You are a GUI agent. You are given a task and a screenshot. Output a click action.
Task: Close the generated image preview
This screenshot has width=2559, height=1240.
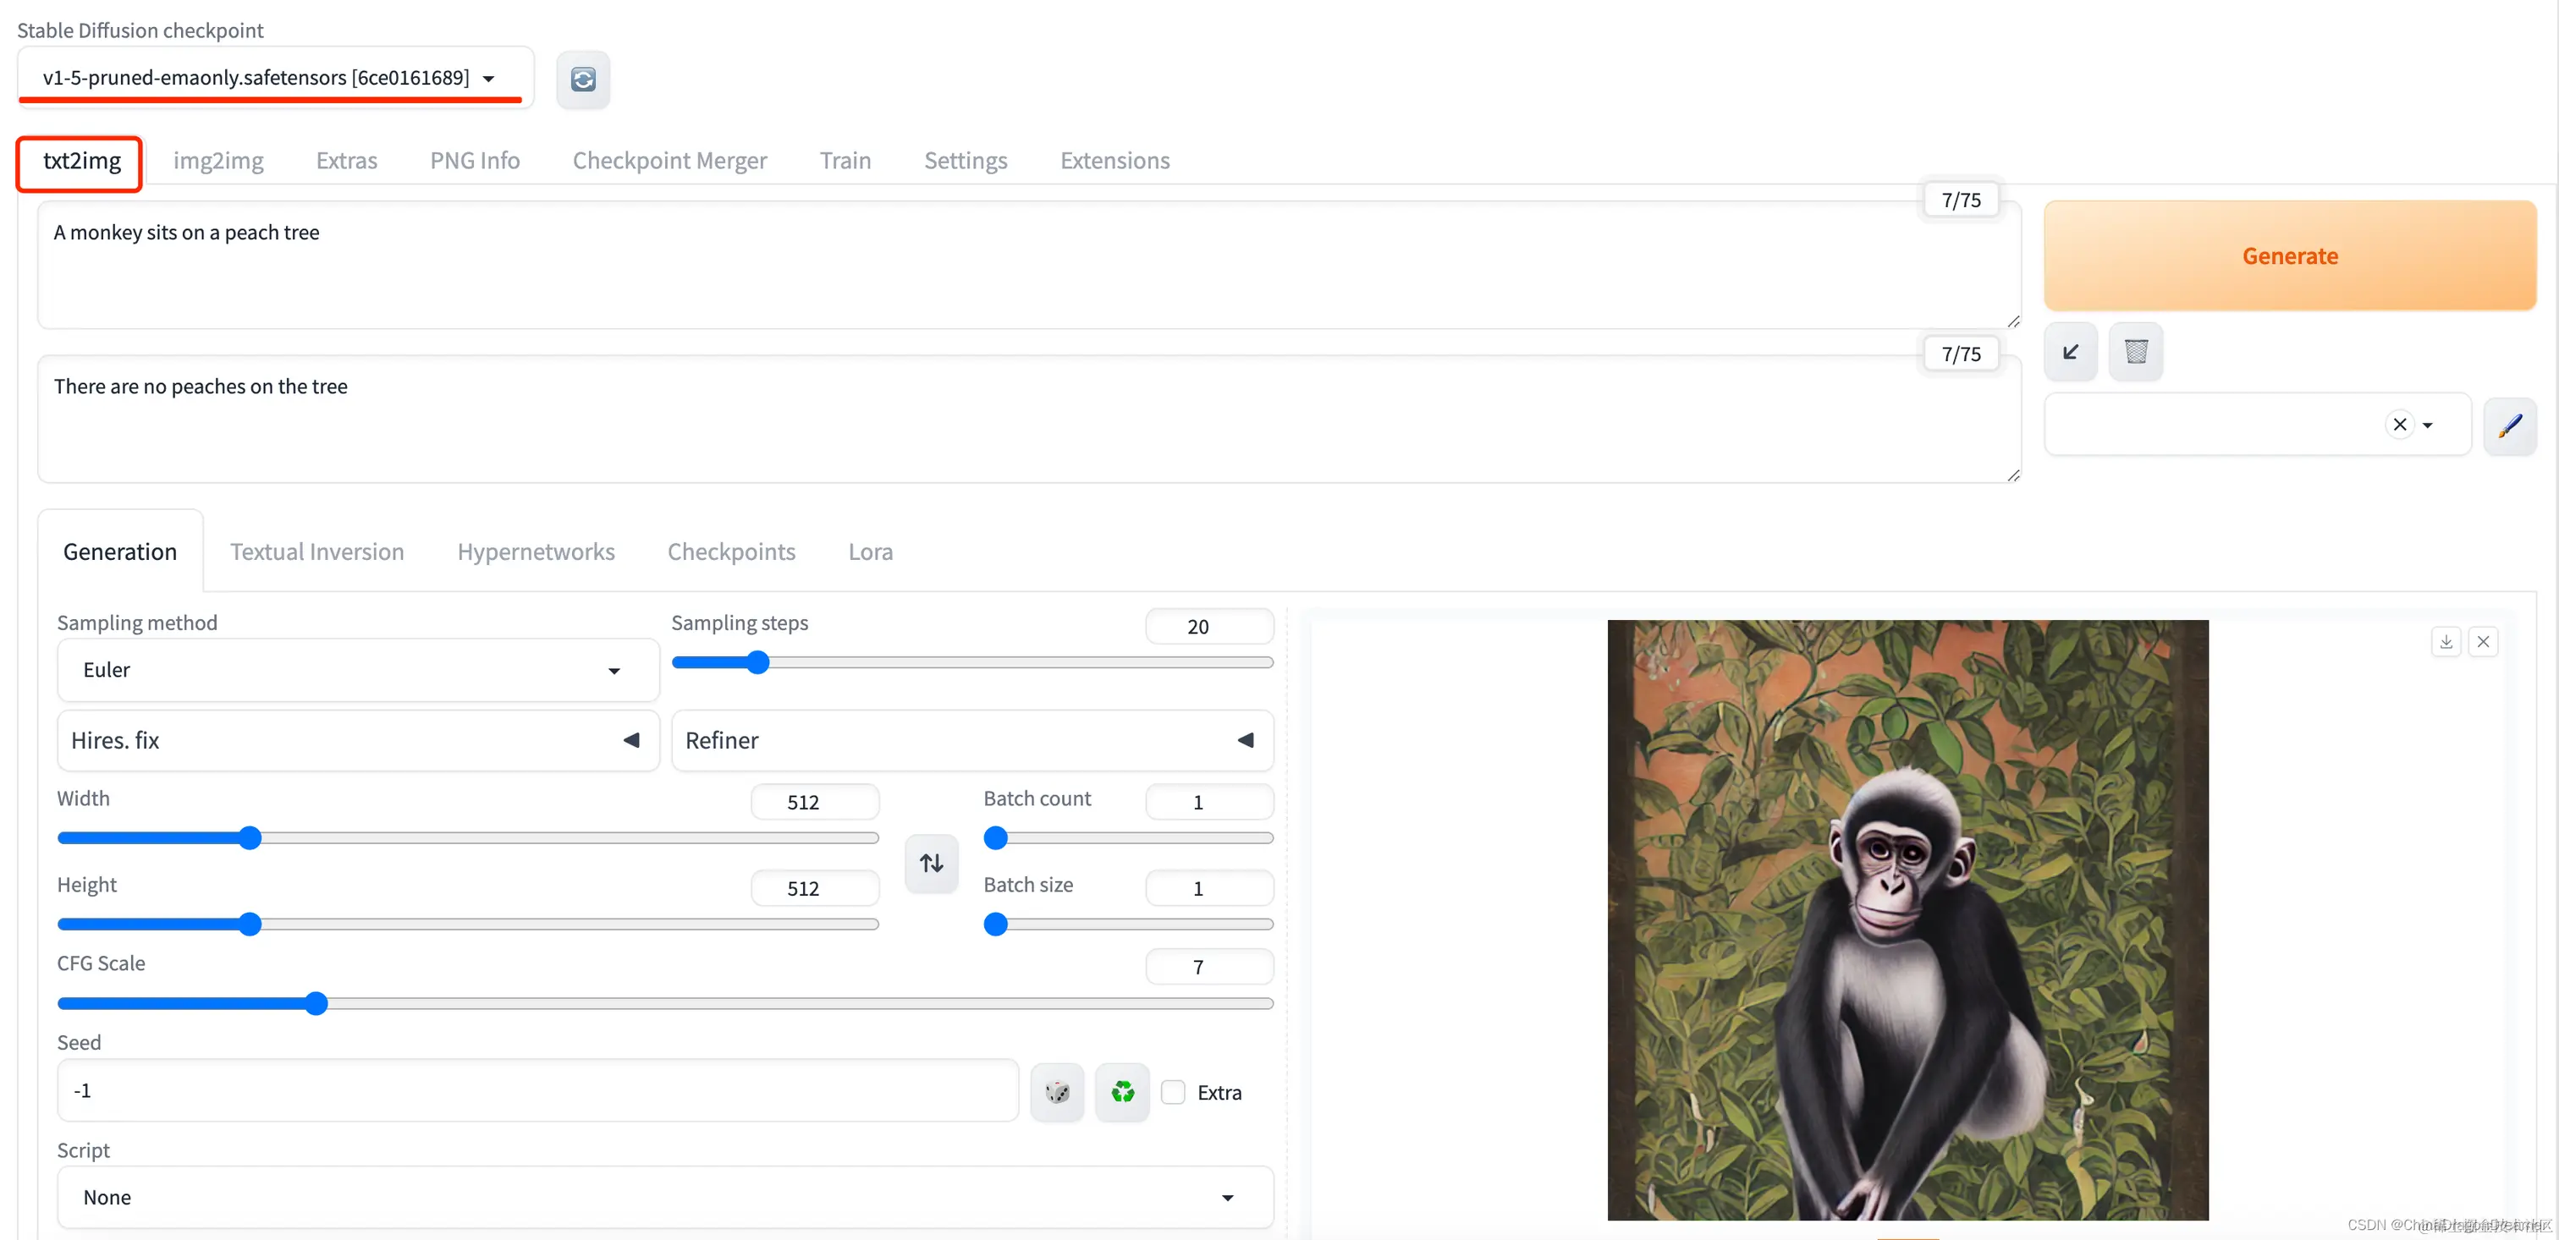point(2483,642)
